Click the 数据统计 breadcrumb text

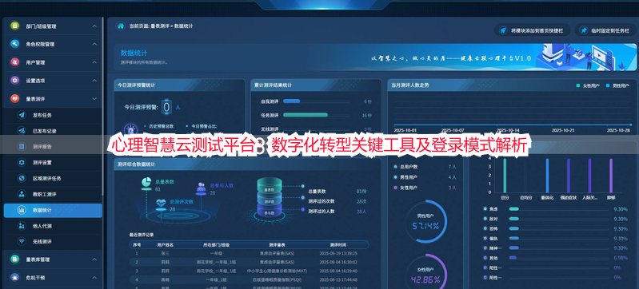point(183,26)
